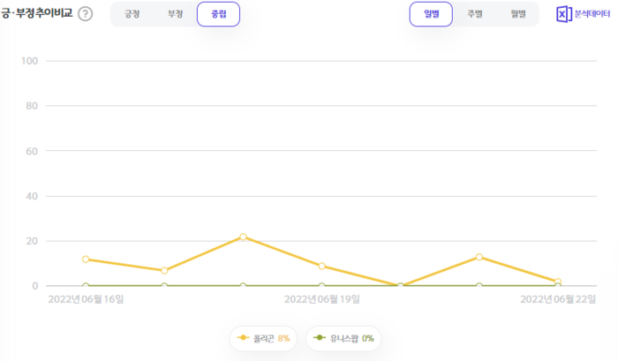618x361 pixels.
Task: Click the last yellow data point on 06월 22일
Action: pyautogui.click(x=557, y=282)
